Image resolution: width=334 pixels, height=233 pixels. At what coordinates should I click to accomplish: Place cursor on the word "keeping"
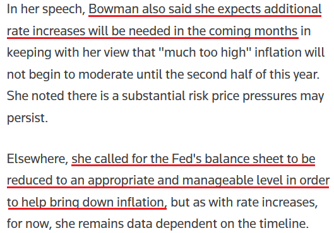pos(29,53)
